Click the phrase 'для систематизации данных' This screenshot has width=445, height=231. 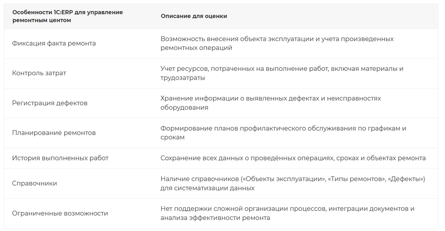(x=208, y=188)
